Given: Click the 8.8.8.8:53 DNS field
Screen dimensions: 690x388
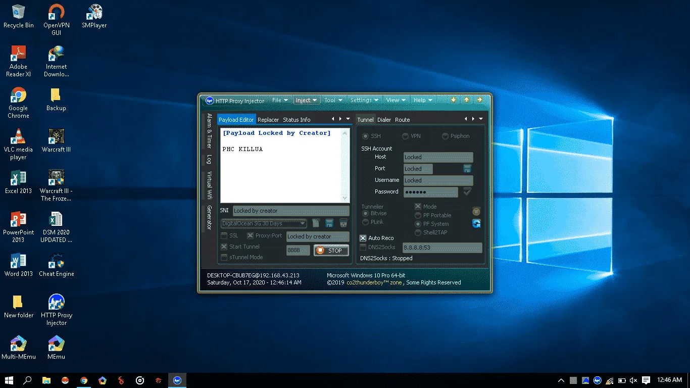Looking at the screenshot, I should (x=442, y=248).
